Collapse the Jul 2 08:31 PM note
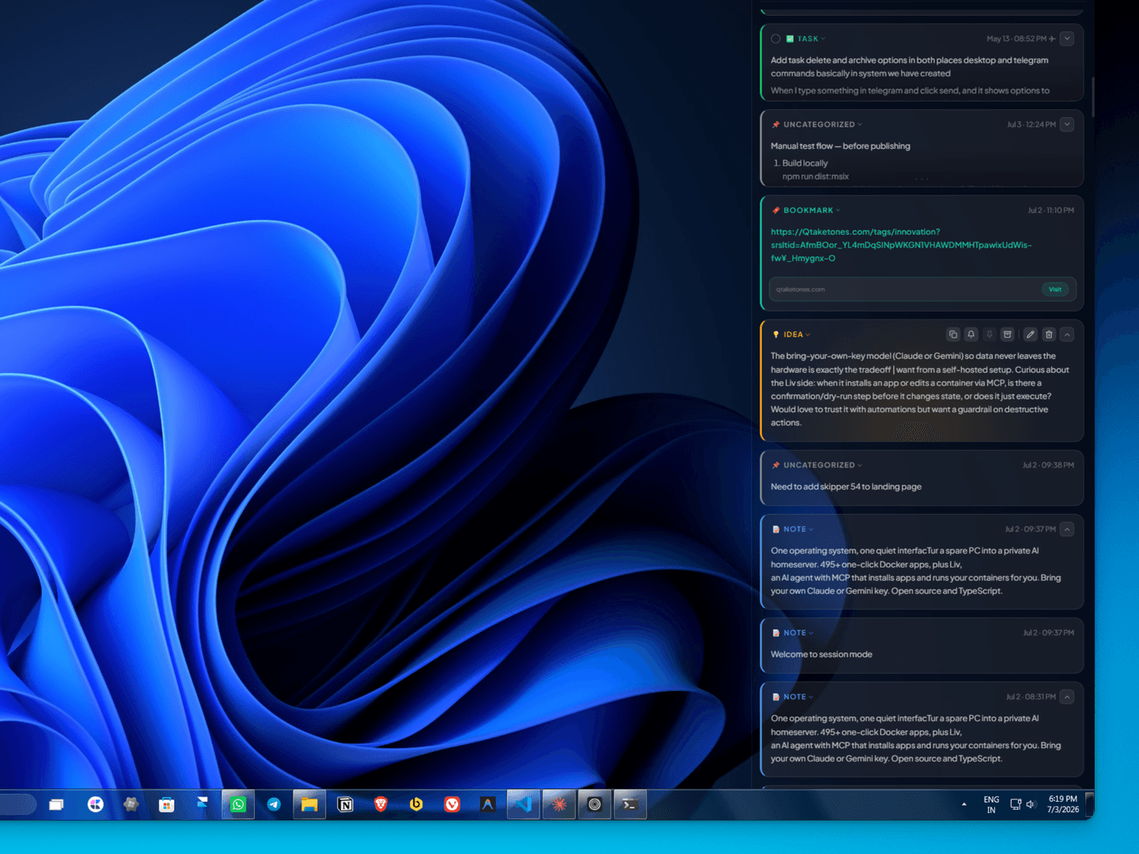1139x854 pixels. 1067,697
